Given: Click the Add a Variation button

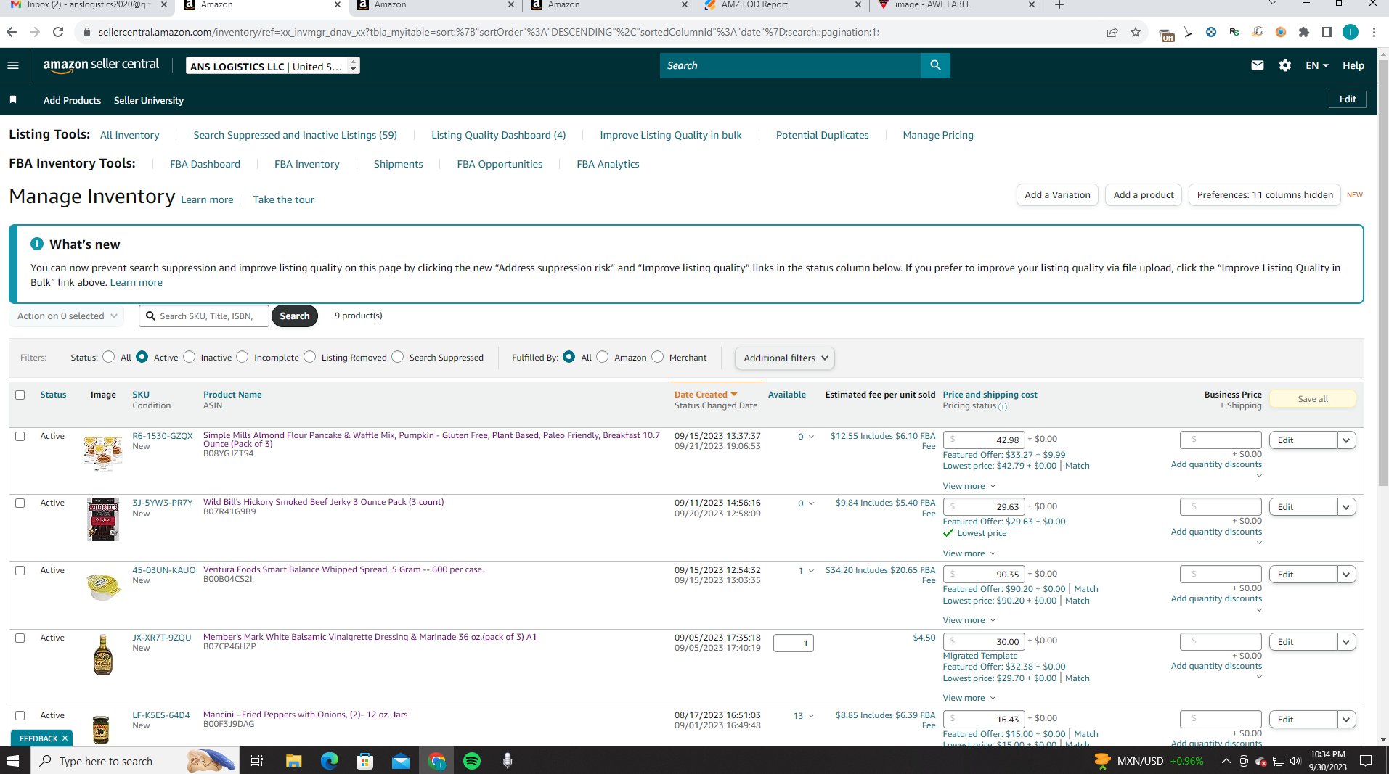Looking at the screenshot, I should coord(1057,194).
